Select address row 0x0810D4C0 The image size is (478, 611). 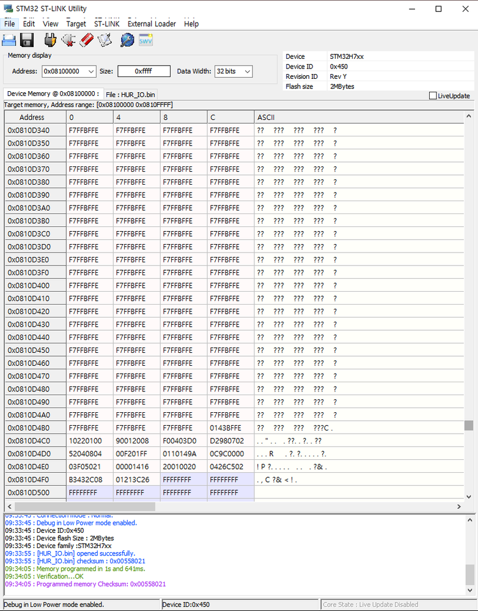pos(35,441)
